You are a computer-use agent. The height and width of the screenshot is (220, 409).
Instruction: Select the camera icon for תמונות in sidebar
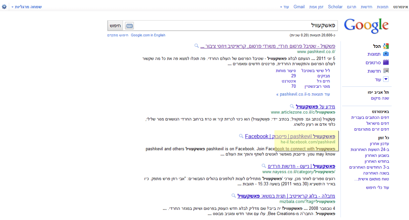tap(386, 54)
